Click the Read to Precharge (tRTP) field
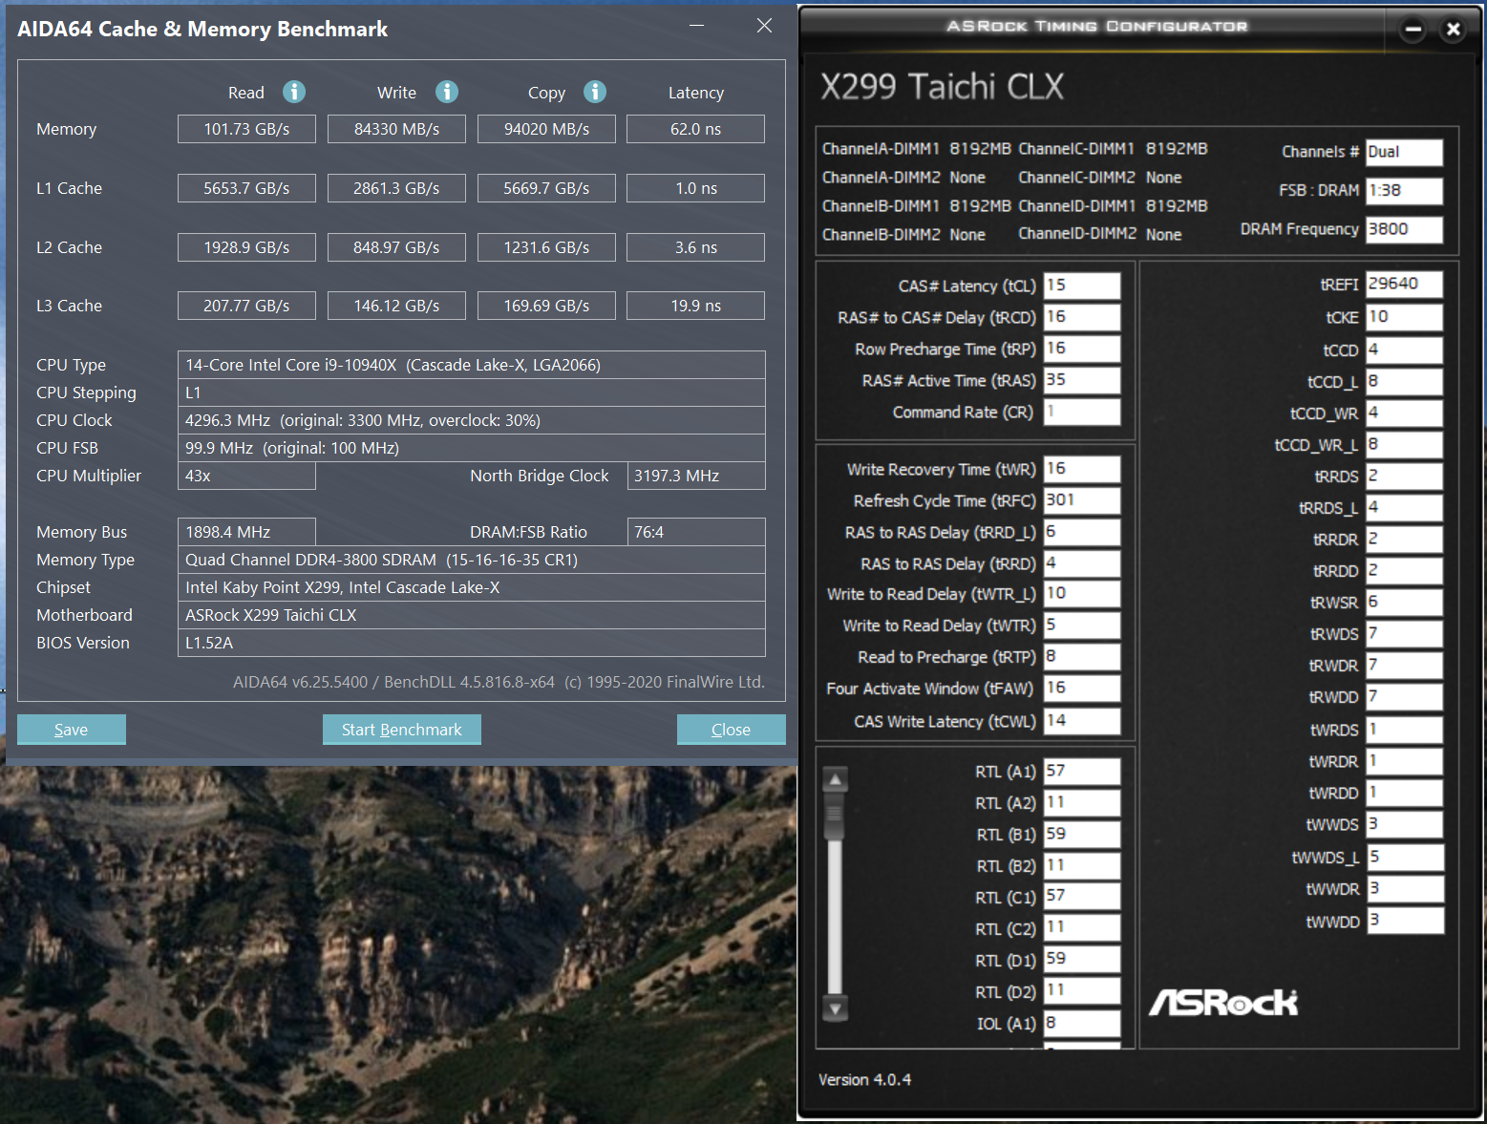This screenshot has height=1124, width=1487. point(1082,657)
